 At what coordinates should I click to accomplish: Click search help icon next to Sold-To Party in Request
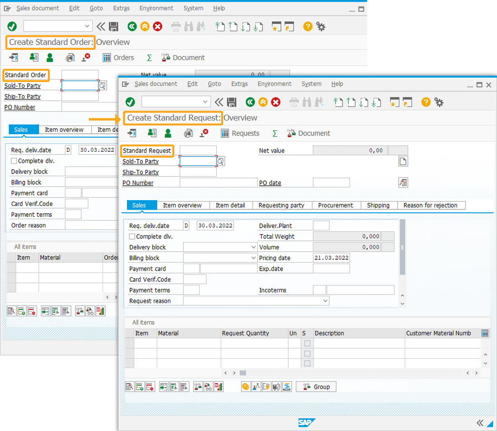coord(220,161)
